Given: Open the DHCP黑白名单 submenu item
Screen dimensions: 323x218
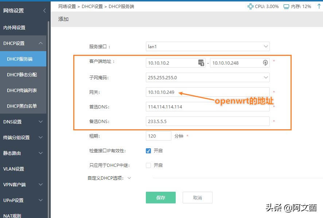Looking at the screenshot, I should (x=23, y=106).
